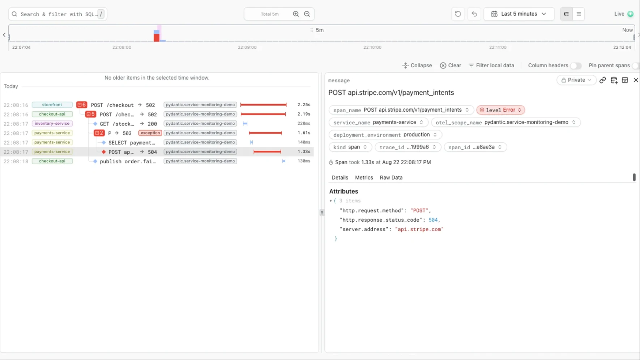Viewport: 640px width, 360px height.
Task: Click duration bar of the 1.61s span
Action: [x=265, y=133]
